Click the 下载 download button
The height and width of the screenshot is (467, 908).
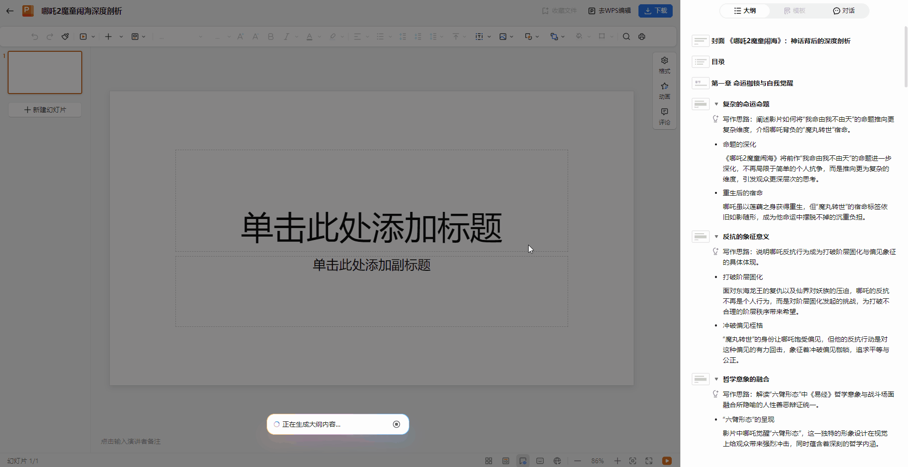click(656, 11)
